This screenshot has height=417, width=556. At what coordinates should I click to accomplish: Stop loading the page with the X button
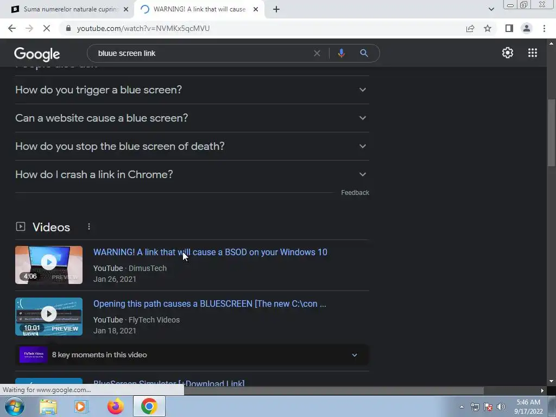pyautogui.click(x=47, y=28)
